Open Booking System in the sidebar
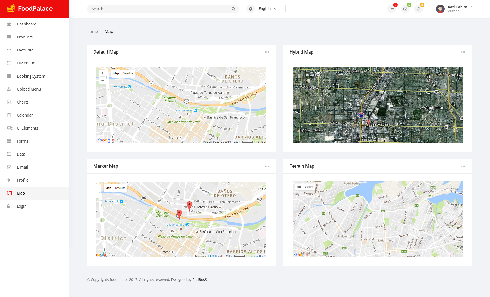This screenshot has height=297, width=490. pyautogui.click(x=31, y=76)
